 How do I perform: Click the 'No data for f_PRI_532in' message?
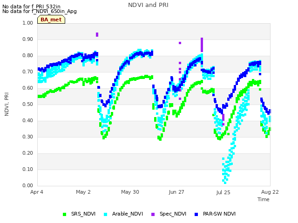coord(31,7)
